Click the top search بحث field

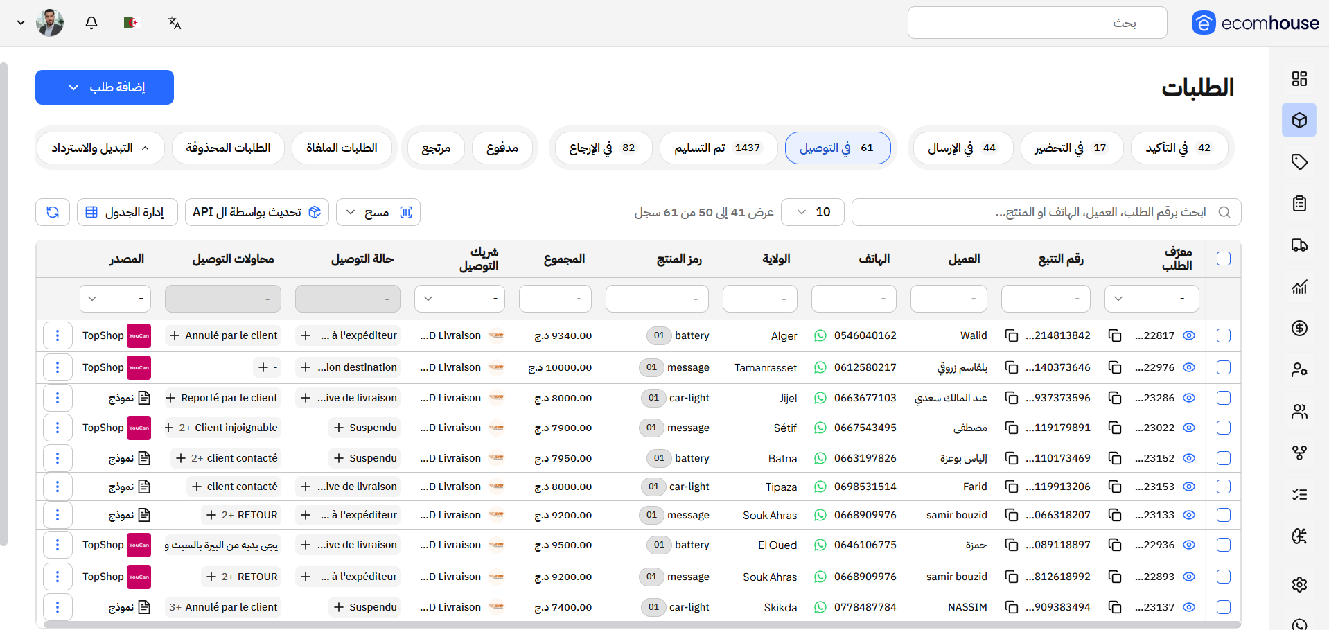[1037, 23]
